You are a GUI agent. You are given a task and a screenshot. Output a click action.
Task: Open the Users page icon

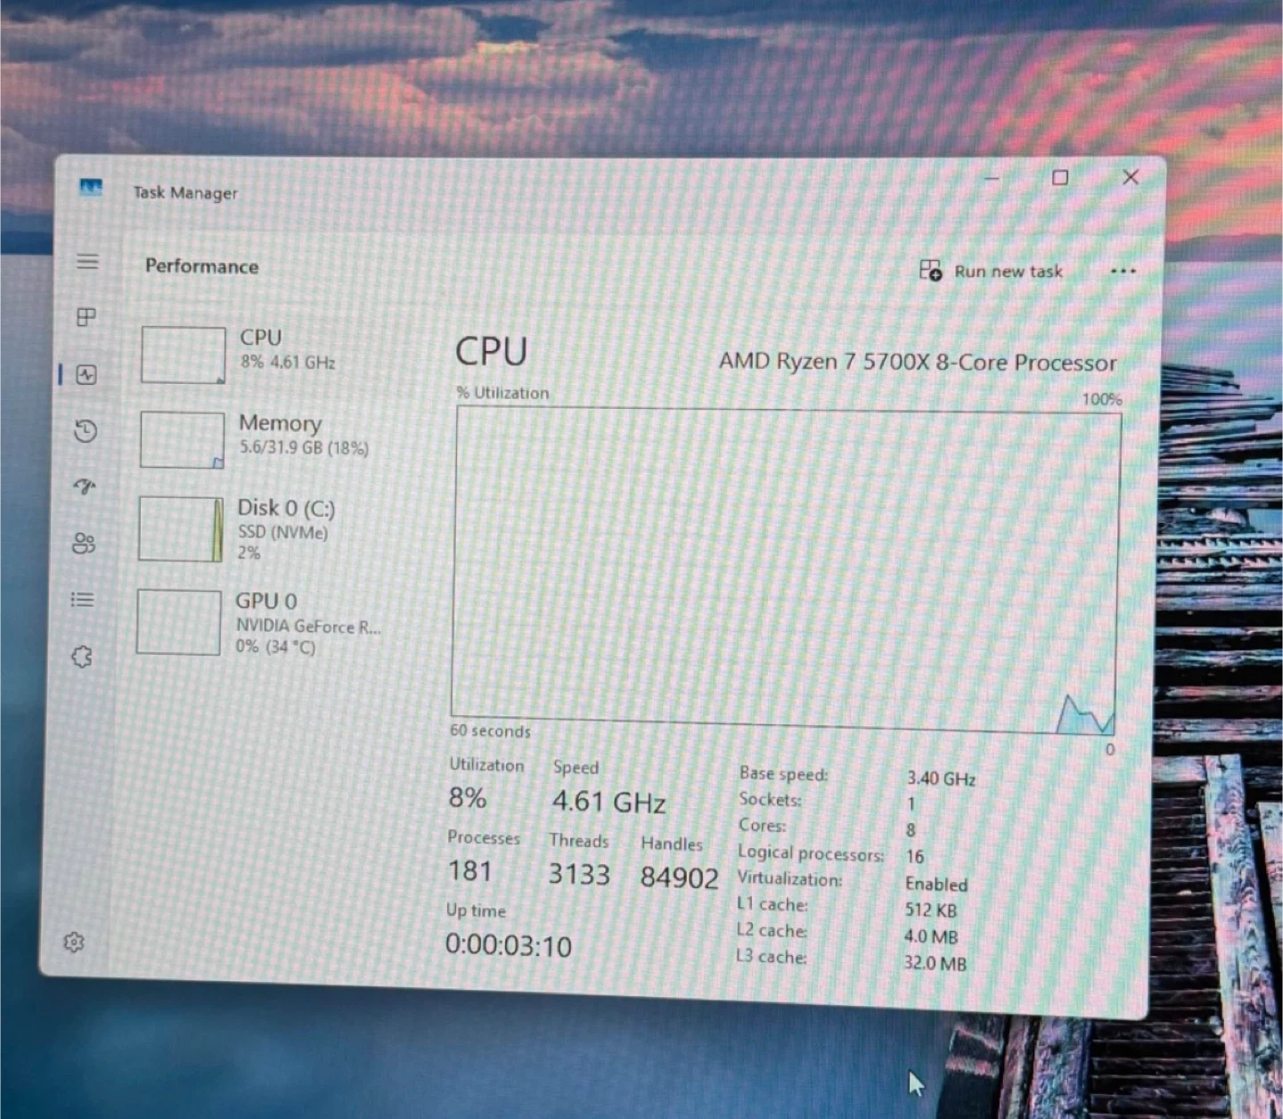coord(84,543)
